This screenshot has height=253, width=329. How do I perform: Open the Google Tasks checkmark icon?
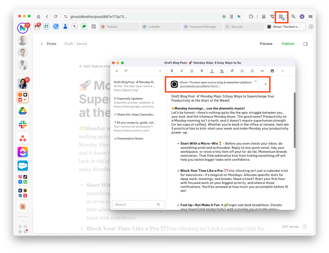click(x=56, y=27)
